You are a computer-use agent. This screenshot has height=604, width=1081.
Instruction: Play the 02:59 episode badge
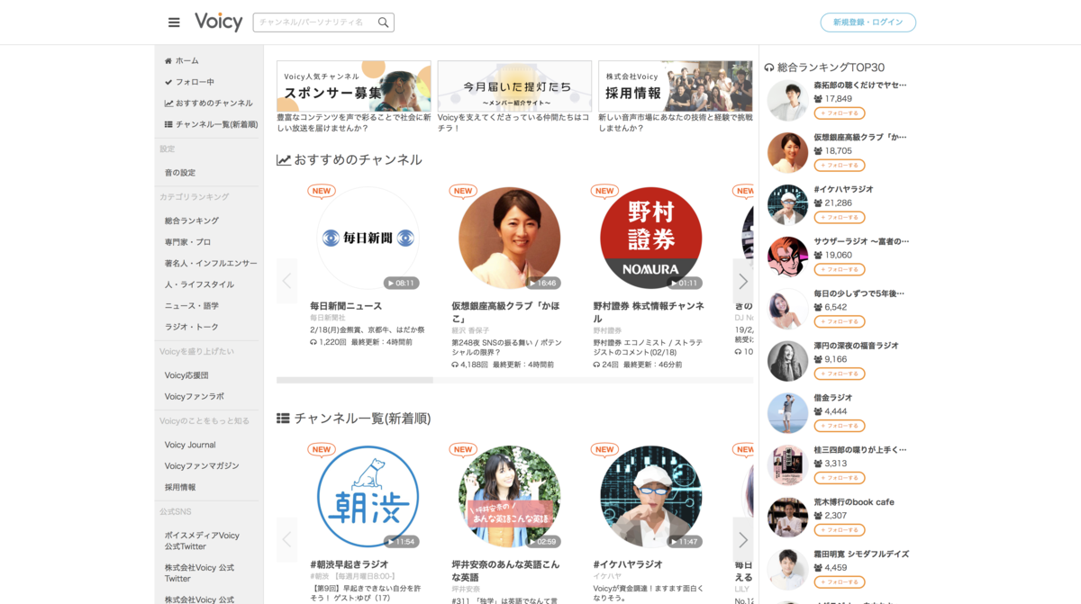tap(542, 541)
